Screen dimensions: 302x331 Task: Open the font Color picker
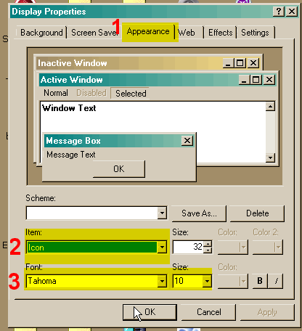tap(233, 281)
